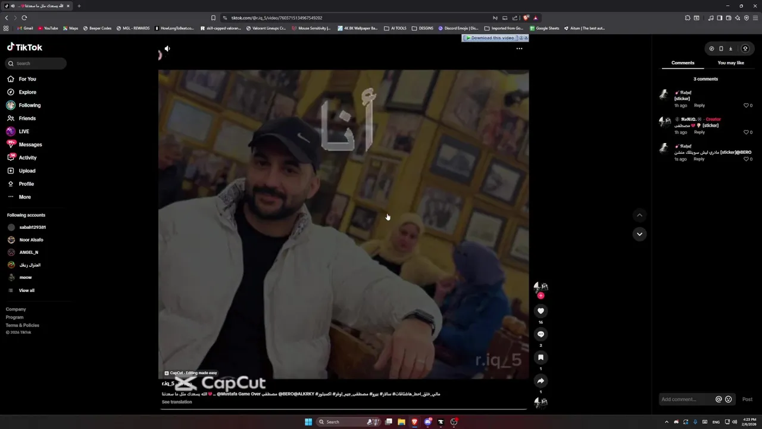Seek using the video progress bar

[343, 409]
